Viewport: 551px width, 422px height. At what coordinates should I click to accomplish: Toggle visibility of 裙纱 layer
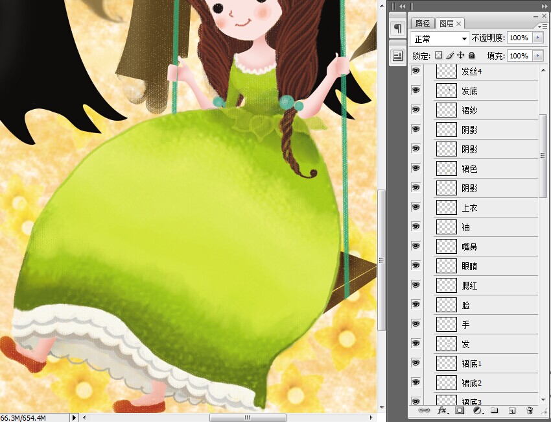[x=416, y=110]
